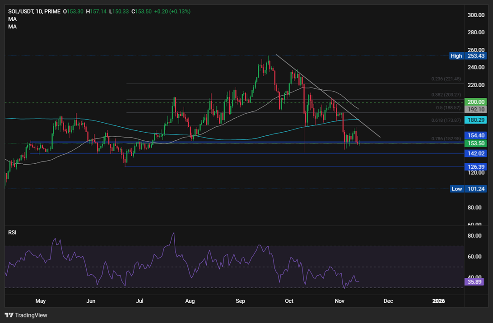493x323 pixels.
Task: Click the TradingView logo icon
Action: (8, 315)
